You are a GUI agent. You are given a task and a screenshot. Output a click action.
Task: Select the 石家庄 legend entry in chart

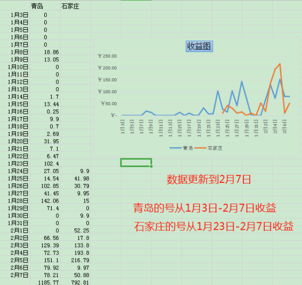(208, 148)
